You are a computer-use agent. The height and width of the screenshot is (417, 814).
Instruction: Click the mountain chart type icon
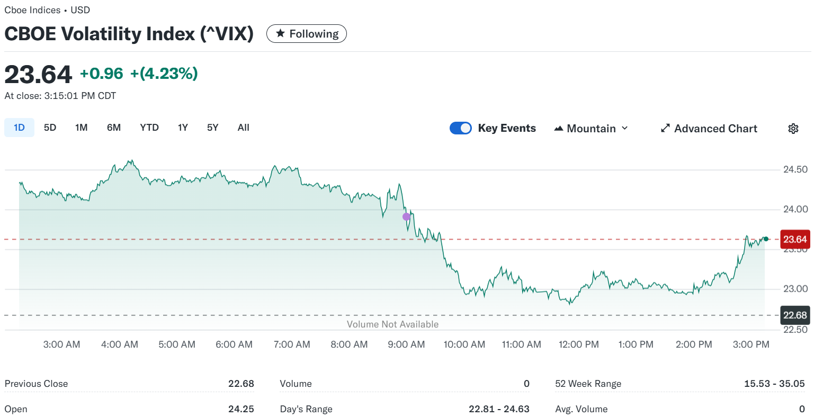(x=558, y=129)
